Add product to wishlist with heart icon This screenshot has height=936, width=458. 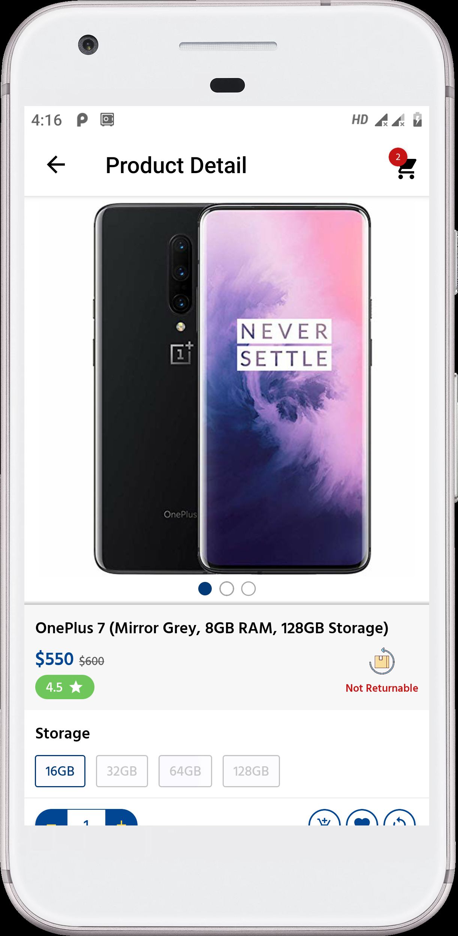click(362, 818)
